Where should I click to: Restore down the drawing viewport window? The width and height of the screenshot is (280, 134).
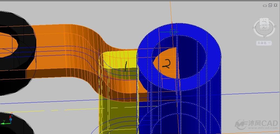[x=270, y=5]
